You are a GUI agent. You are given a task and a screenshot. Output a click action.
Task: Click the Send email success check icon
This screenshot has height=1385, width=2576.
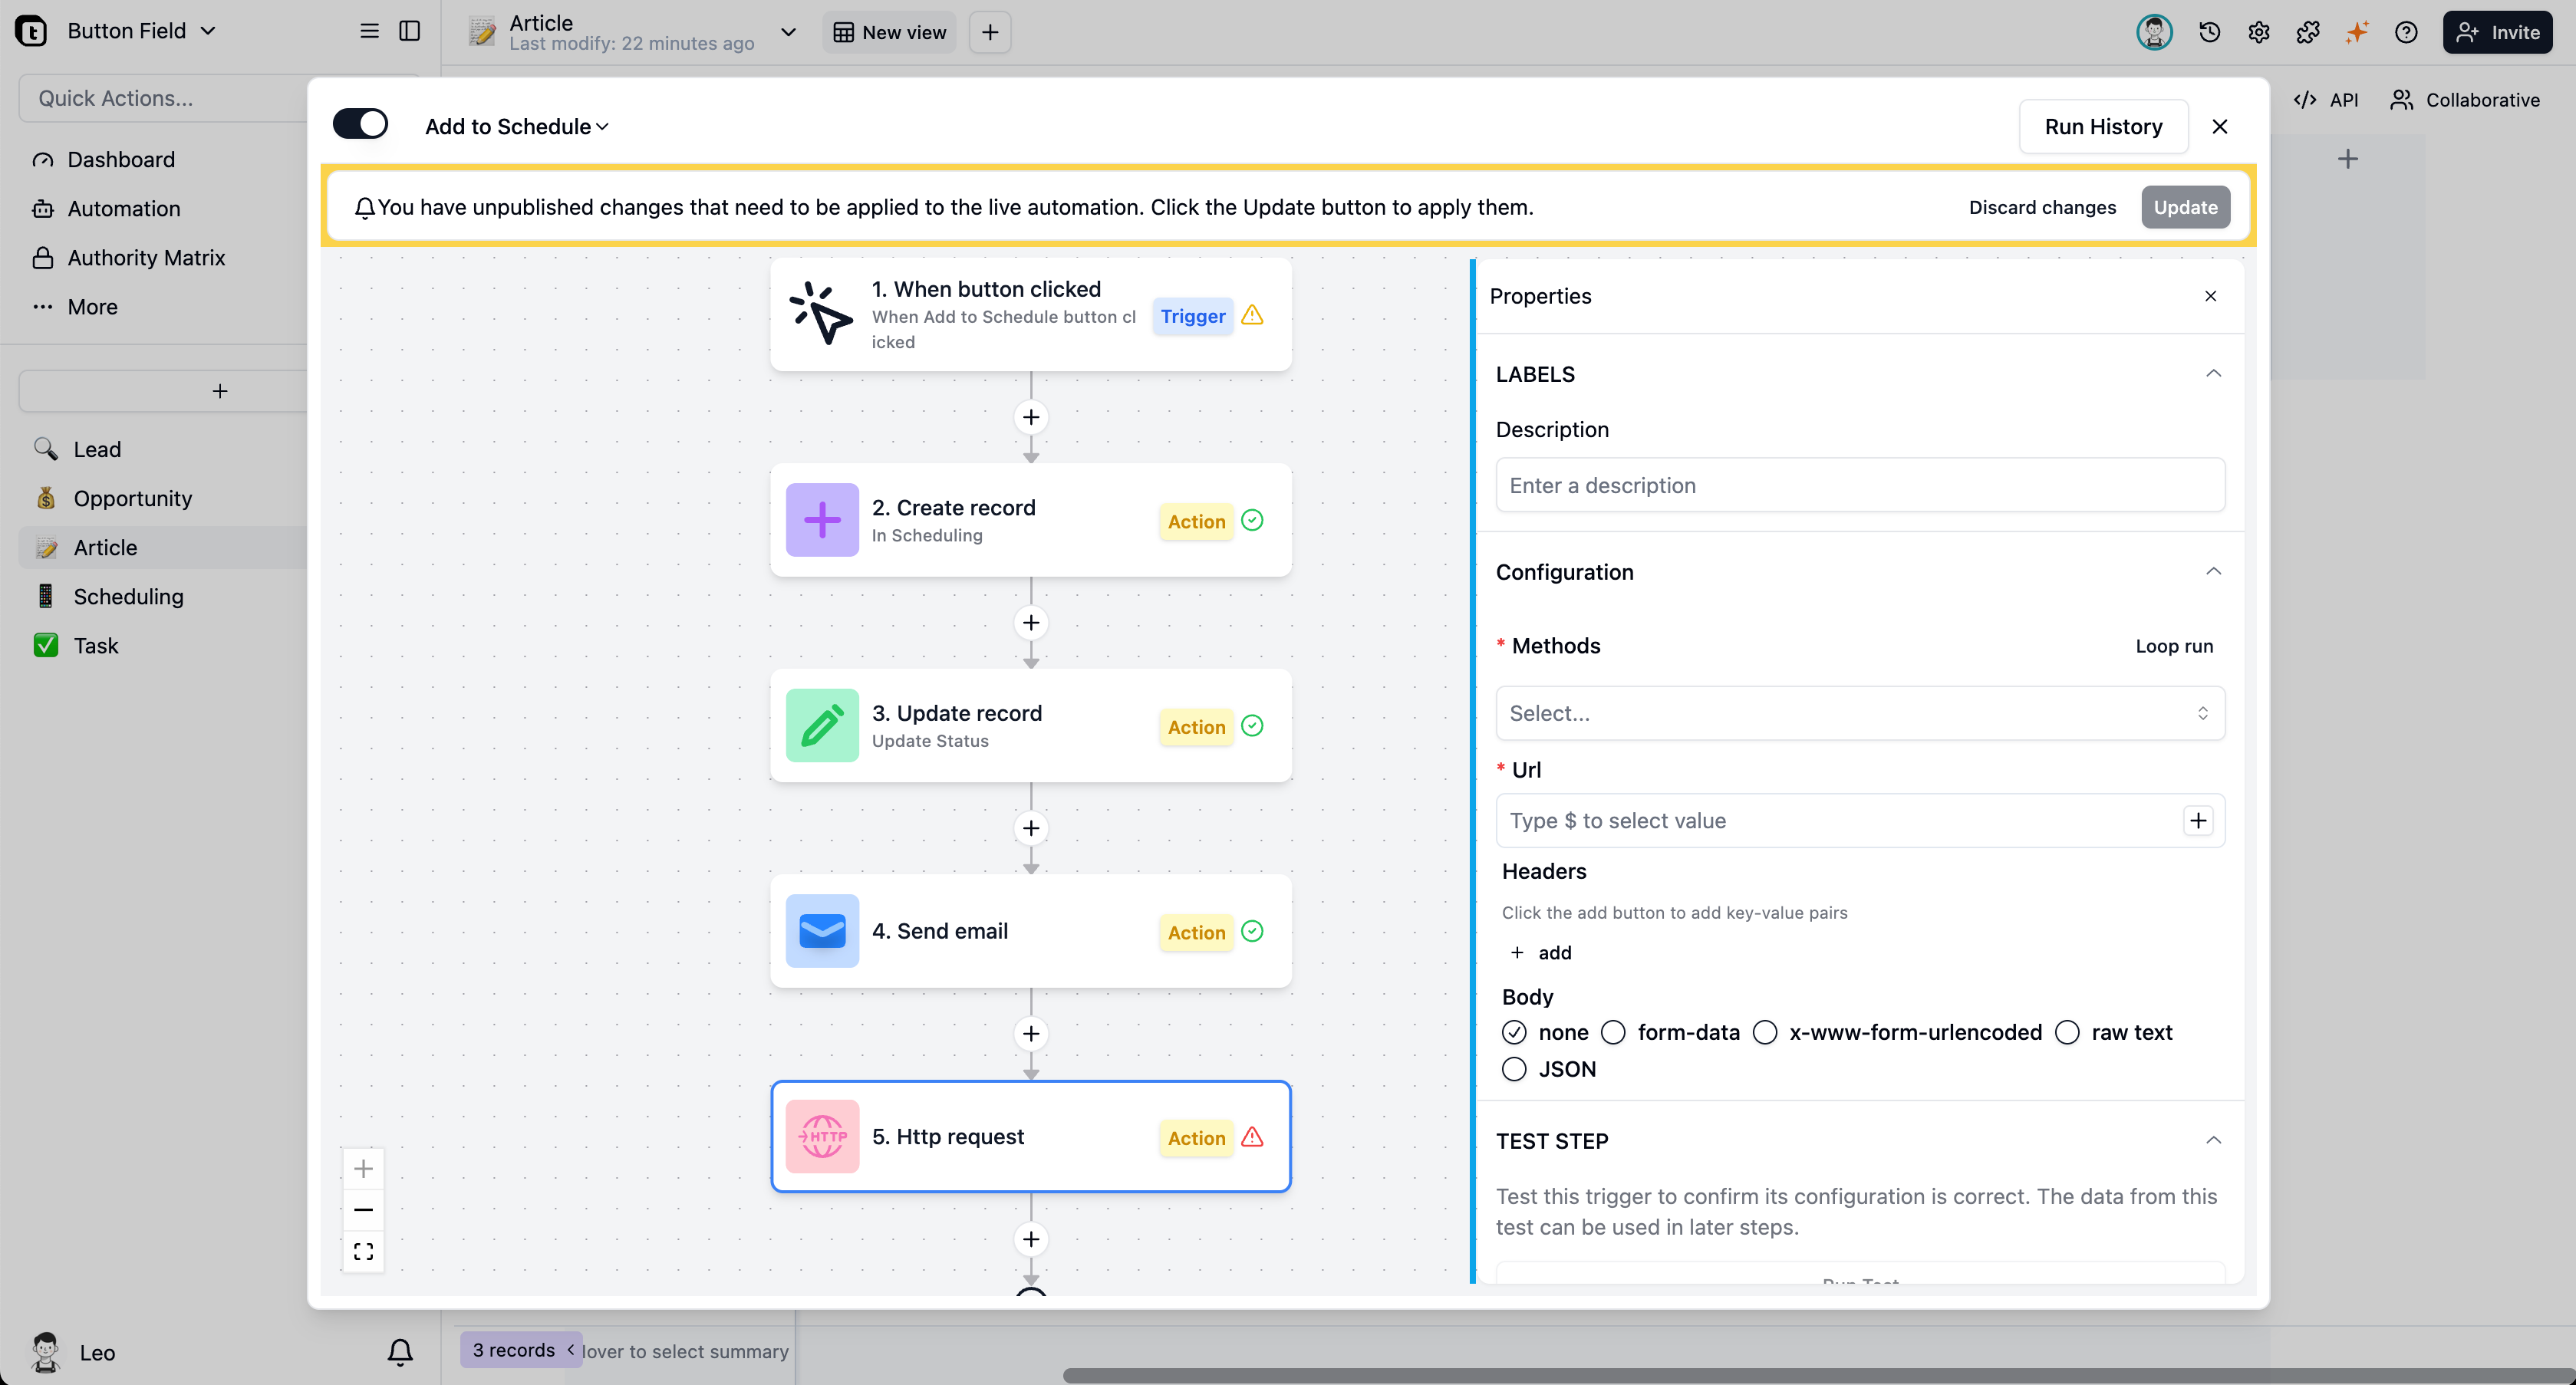pyautogui.click(x=1252, y=931)
